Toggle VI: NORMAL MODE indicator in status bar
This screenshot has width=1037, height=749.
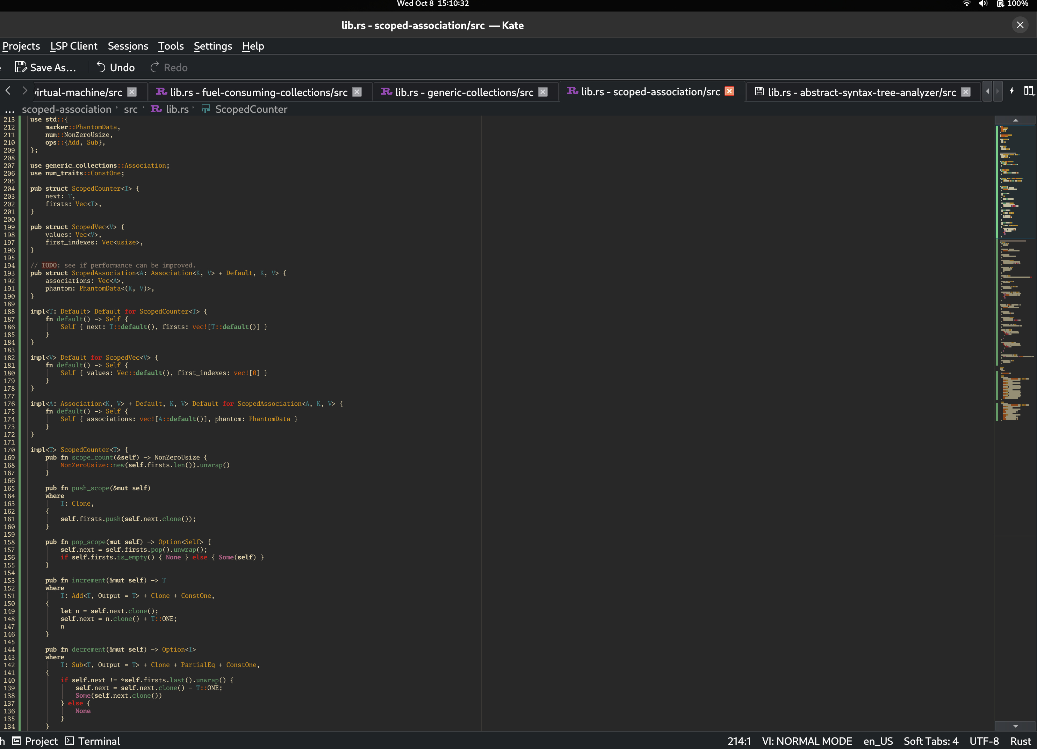[x=807, y=741]
